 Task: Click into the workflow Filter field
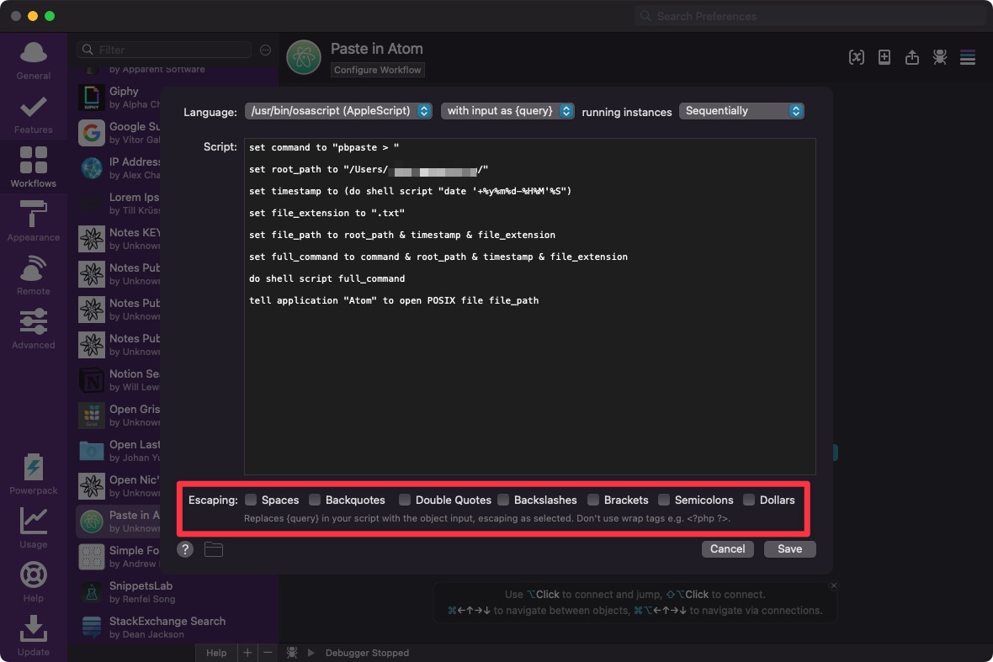(x=165, y=50)
